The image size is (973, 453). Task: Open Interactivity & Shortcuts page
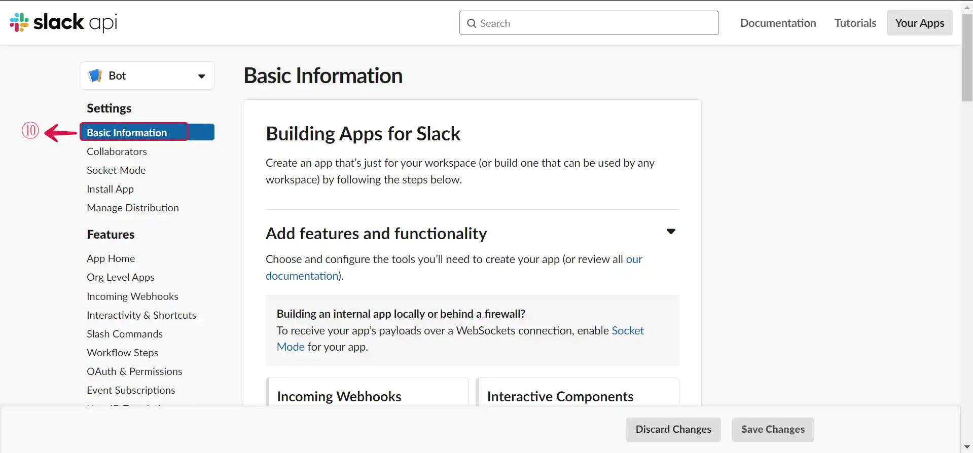[x=141, y=315]
